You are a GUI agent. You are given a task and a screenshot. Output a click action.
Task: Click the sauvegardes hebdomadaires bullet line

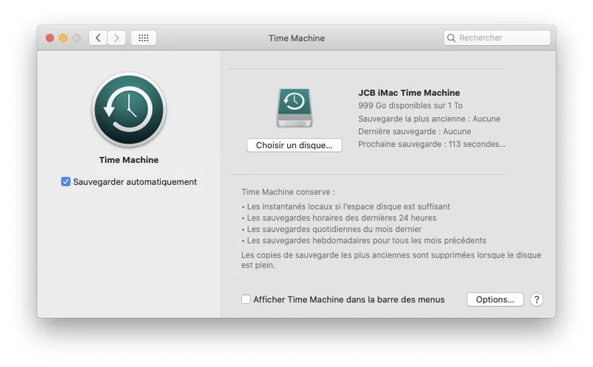(364, 241)
